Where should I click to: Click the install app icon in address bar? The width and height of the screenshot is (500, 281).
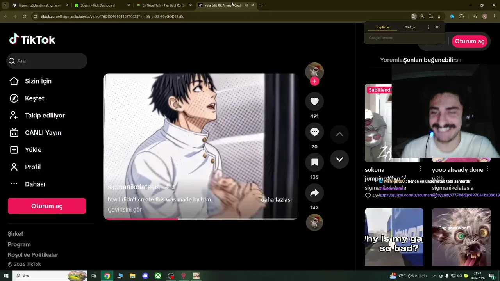coord(430,16)
